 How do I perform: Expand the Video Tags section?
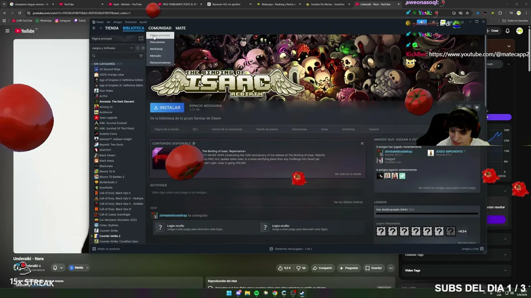click(x=505, y=271)
